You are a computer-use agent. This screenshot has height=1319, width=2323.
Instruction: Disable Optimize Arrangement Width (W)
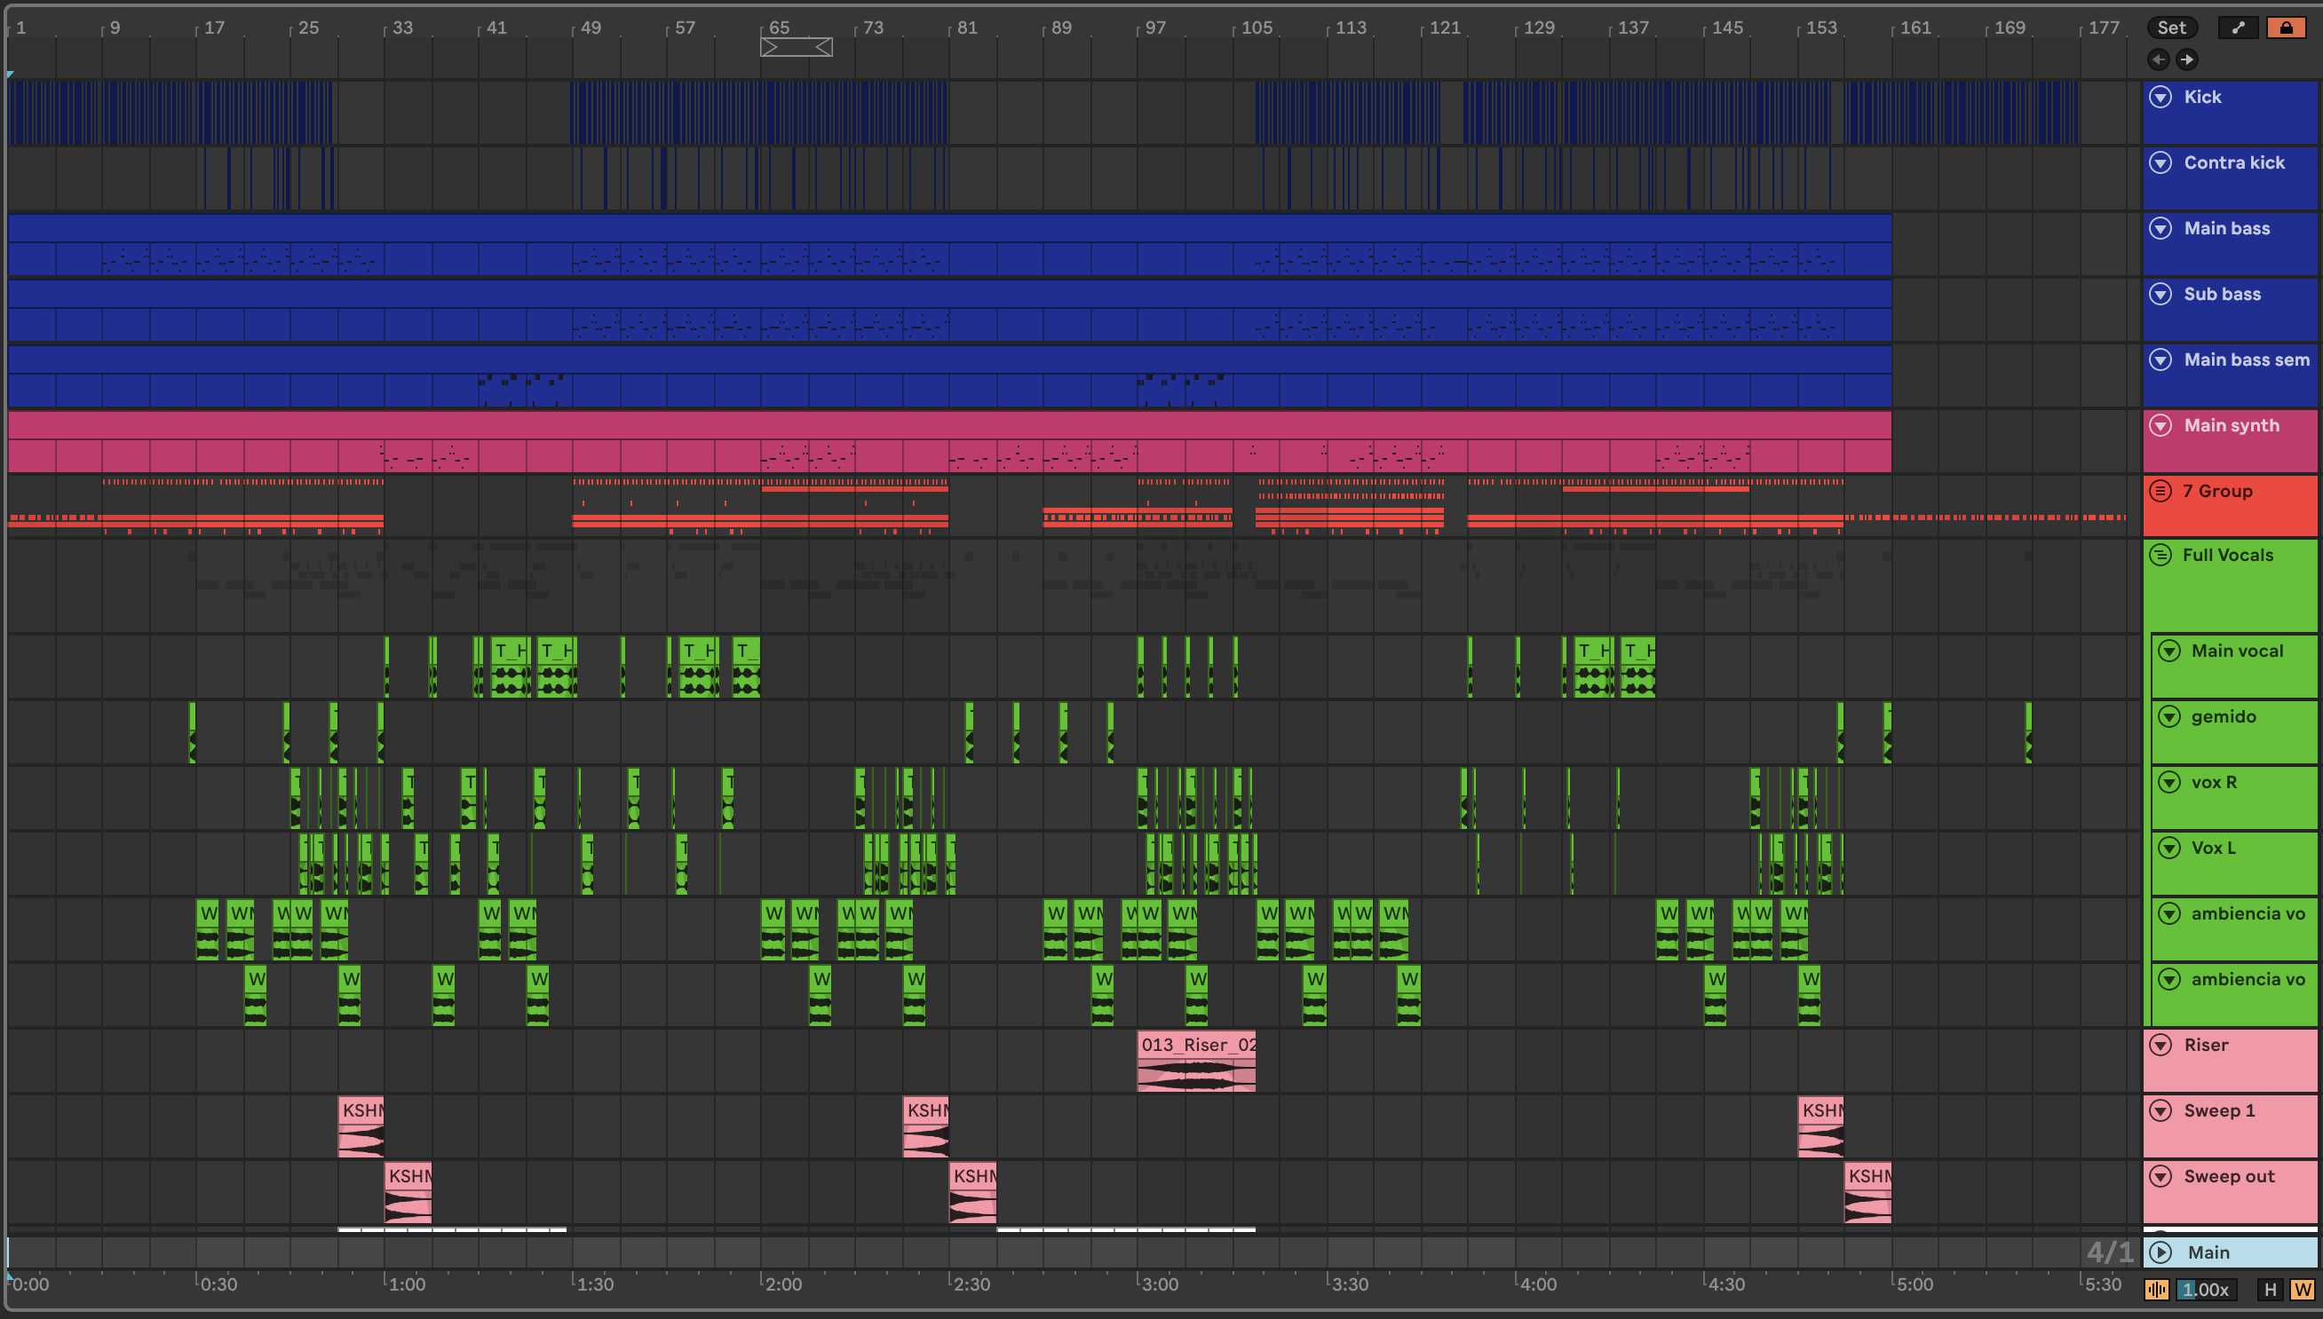(2303, 1289)
